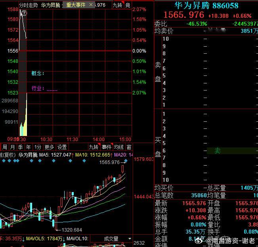Click the 1588 top price axis label
This screenshot has width=258, height=247.
point(13,9)
